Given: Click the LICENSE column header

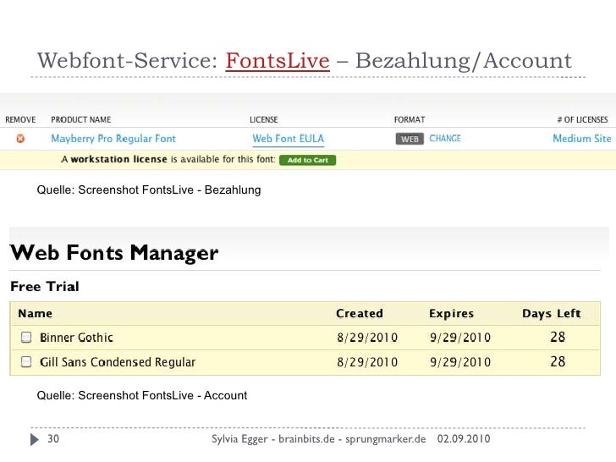Looking at the screenshot, I should tap(264, 119).
